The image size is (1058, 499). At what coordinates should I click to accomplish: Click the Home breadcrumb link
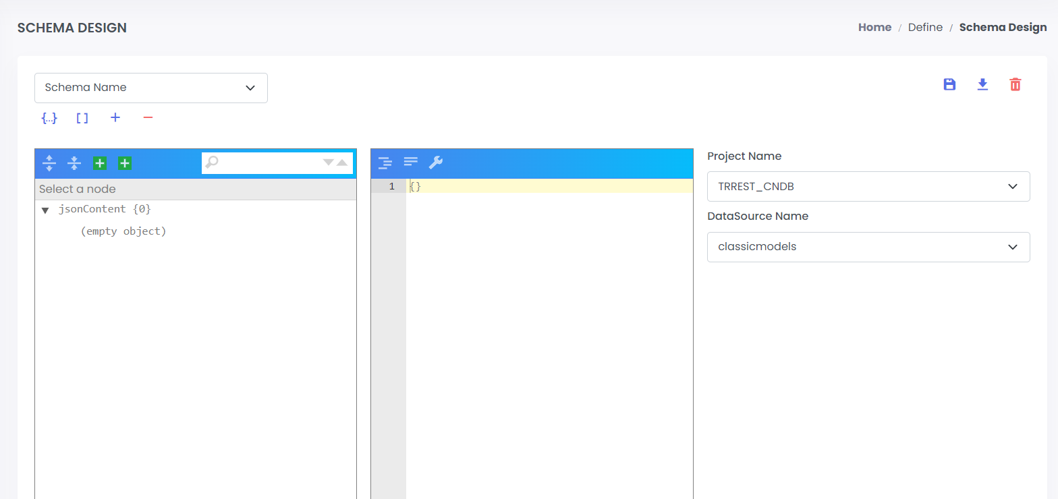click(874, 28)
